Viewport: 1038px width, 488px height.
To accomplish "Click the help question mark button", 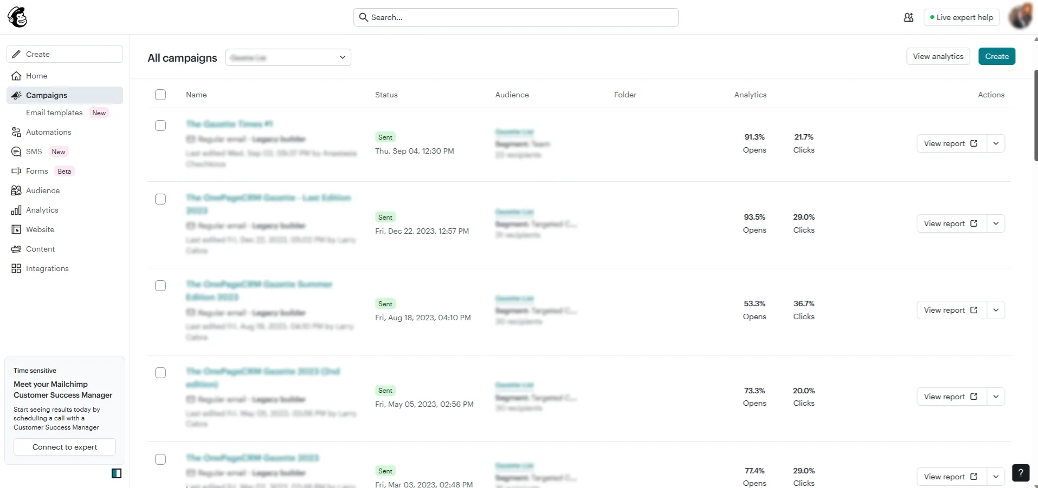I will pos(1021,472).
